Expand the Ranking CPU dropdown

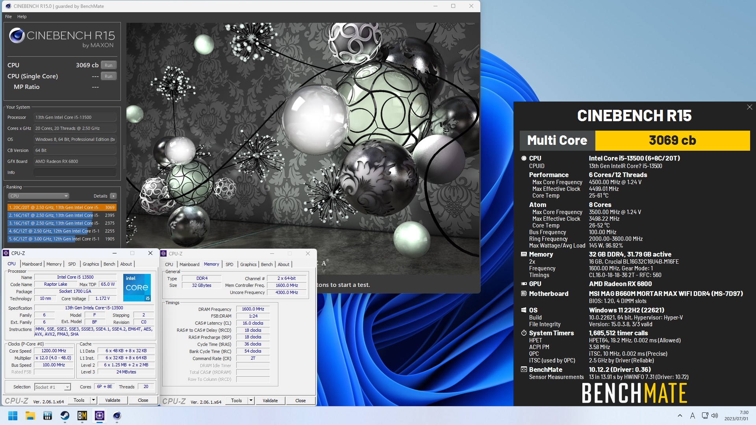39,196
